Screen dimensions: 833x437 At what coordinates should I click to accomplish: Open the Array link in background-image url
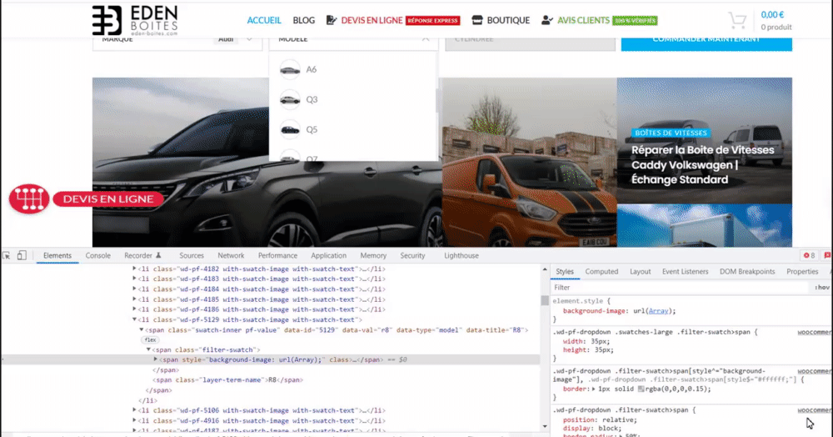[x=658, y=311]
